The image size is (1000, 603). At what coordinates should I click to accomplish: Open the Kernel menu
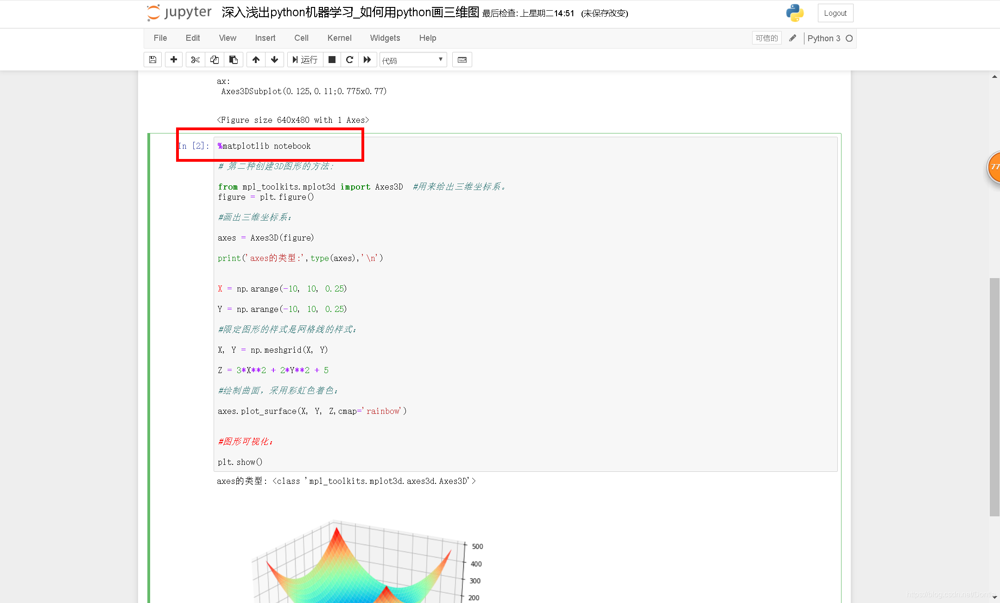[x=339, y=38]
